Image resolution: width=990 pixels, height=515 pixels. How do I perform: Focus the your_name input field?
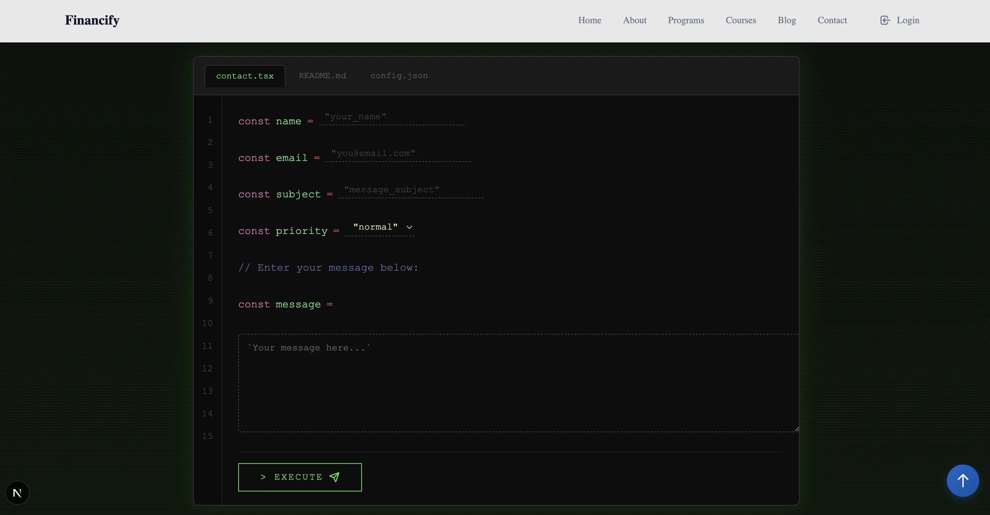point(392,117)
